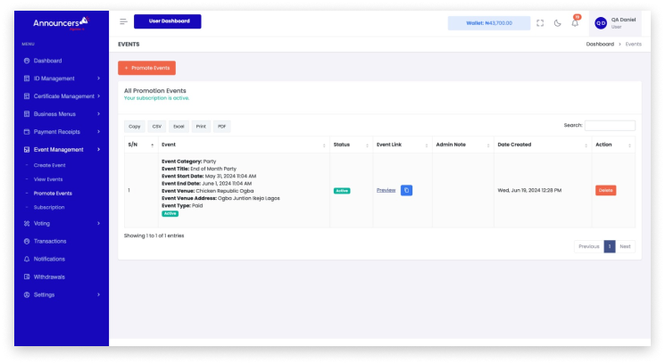Toggle fullscreen mode icon
This screenshot has height=364, width=665.
540,23
